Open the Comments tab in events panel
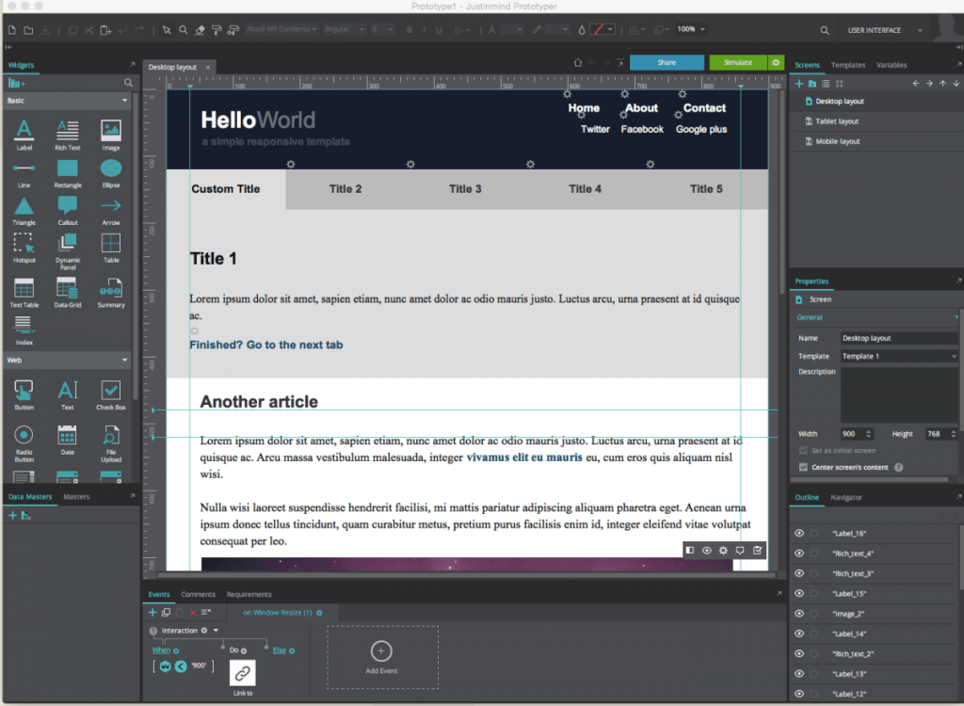The width and height of the screenshot is (964, 706). 198,594
